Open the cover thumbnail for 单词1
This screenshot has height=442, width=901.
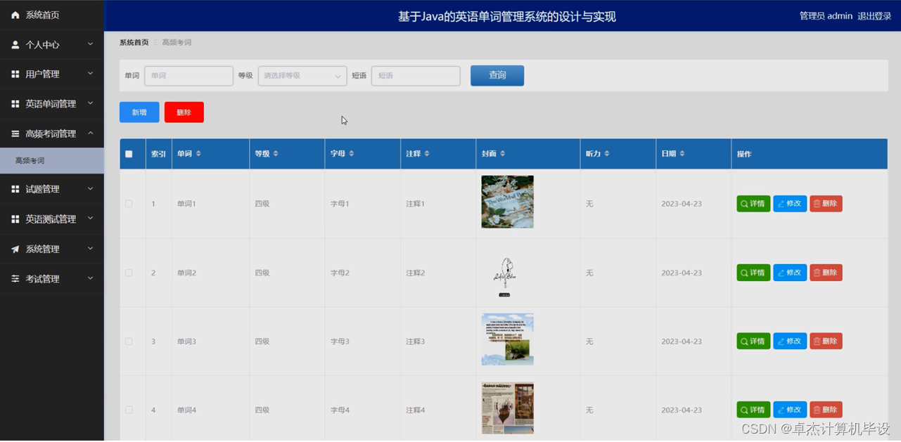(507, 202)
